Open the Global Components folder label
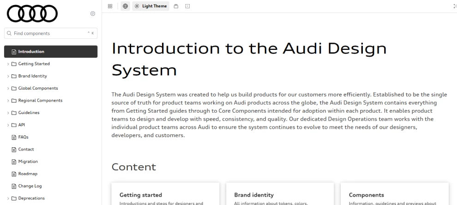457x205 pixels. pyautogui.click(x=38, y=88)
